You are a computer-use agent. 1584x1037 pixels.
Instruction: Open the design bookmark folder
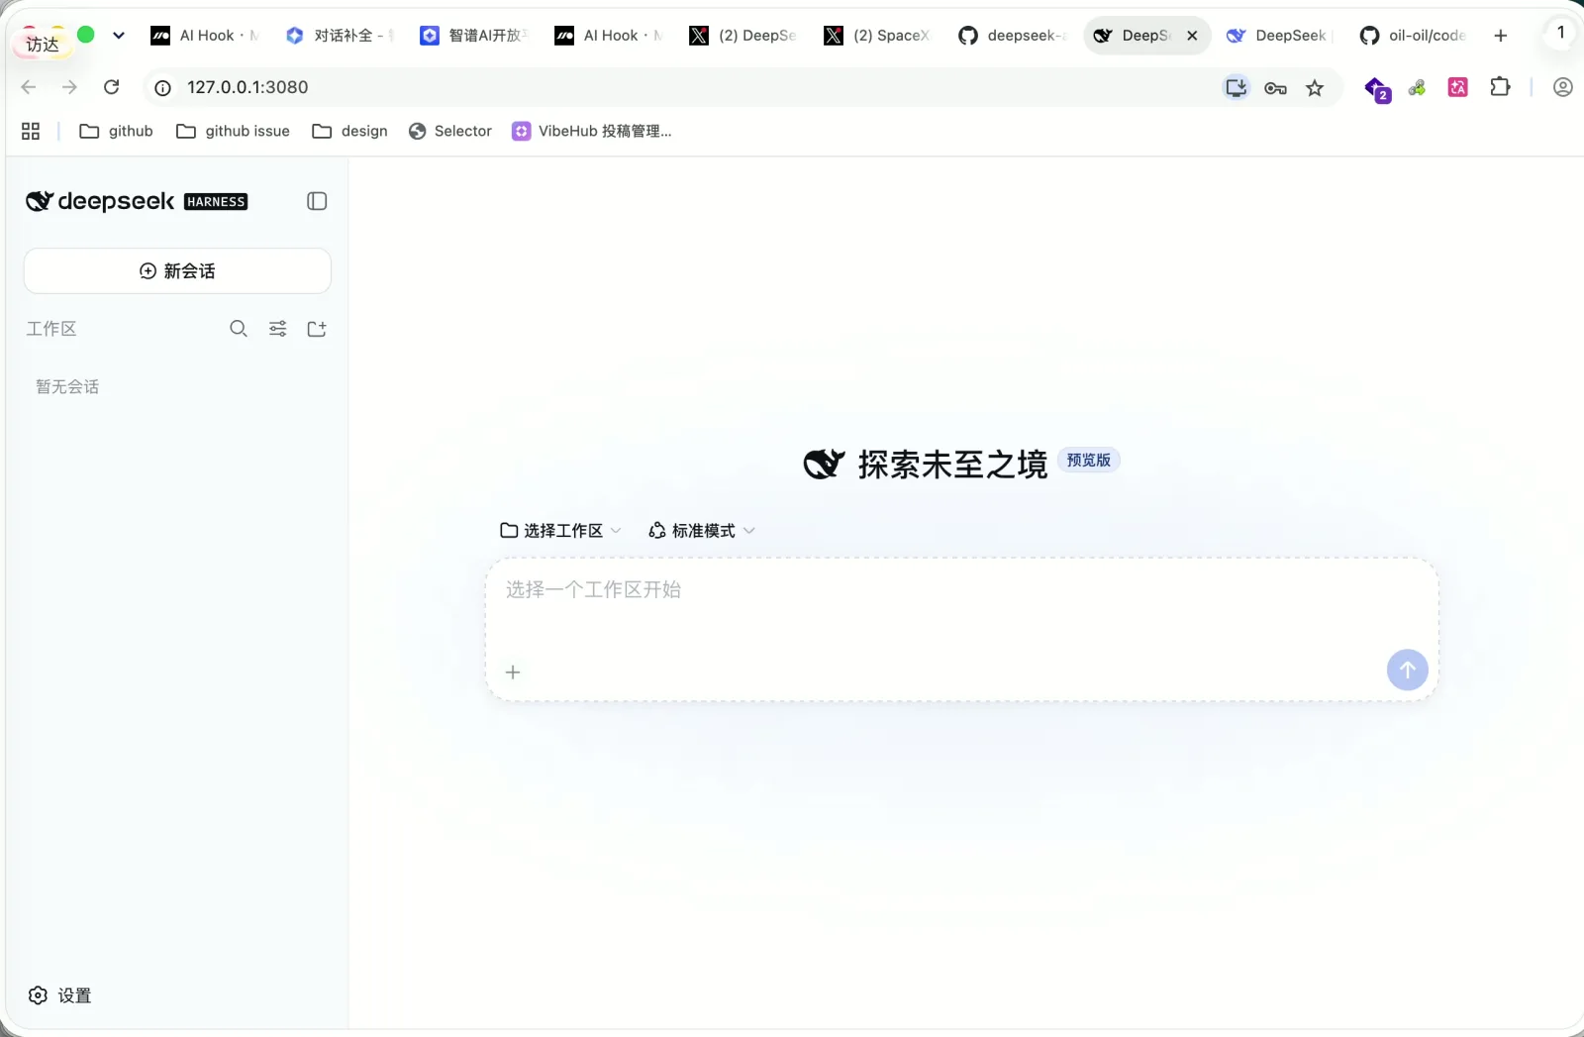click(349, 131)
